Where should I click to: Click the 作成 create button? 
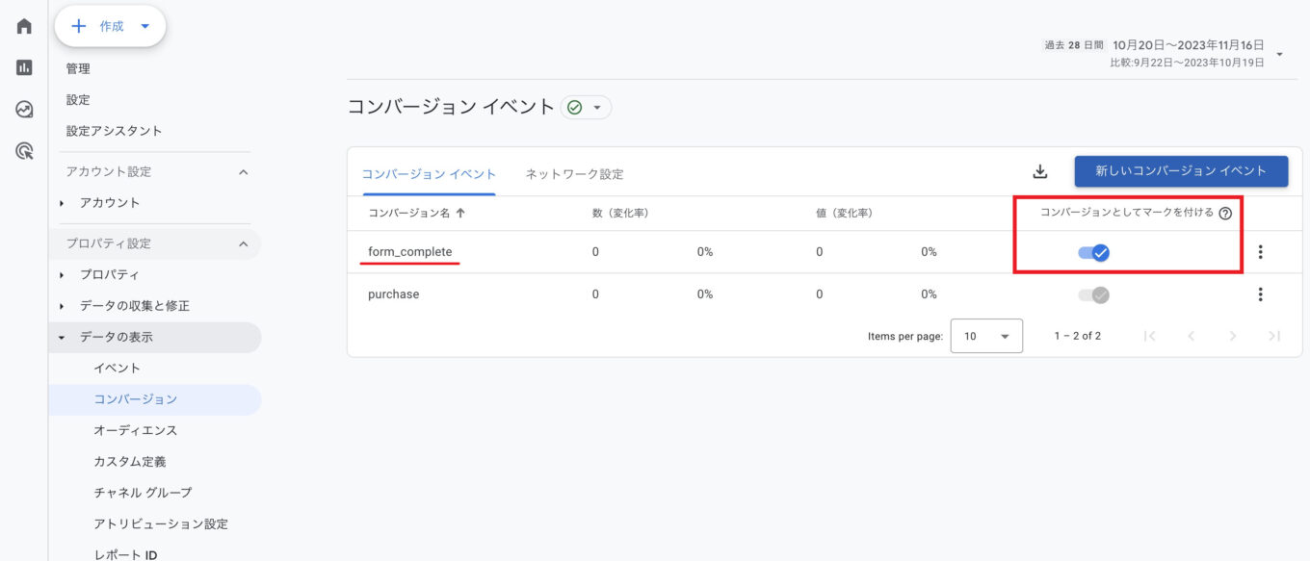(110, 27)
